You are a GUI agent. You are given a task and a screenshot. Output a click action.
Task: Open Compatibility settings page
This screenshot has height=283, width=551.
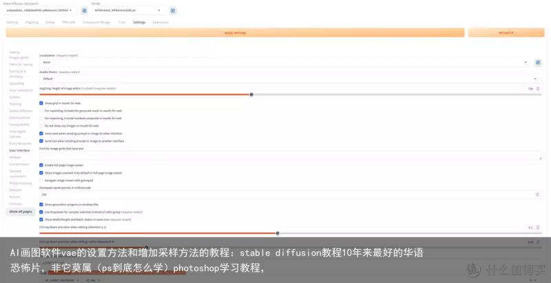tap(19, 125)
